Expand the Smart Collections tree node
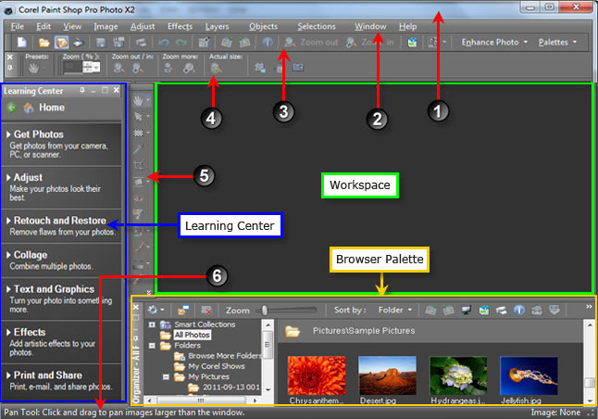The image size is (598, 419). [152, 324]
